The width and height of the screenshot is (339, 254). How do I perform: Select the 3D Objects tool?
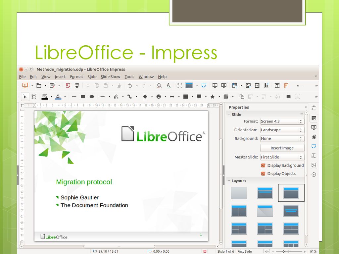click(x=226, y=97)
